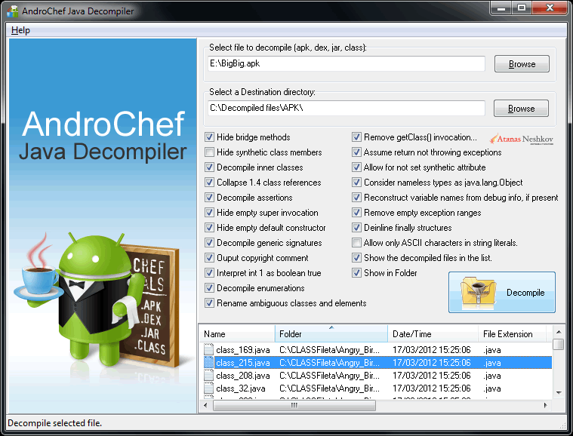Toggle Deinline finally structures checkbox
The width and height of the screenshot is (573, 436).
pyautogui.click(x=356, y=228)
